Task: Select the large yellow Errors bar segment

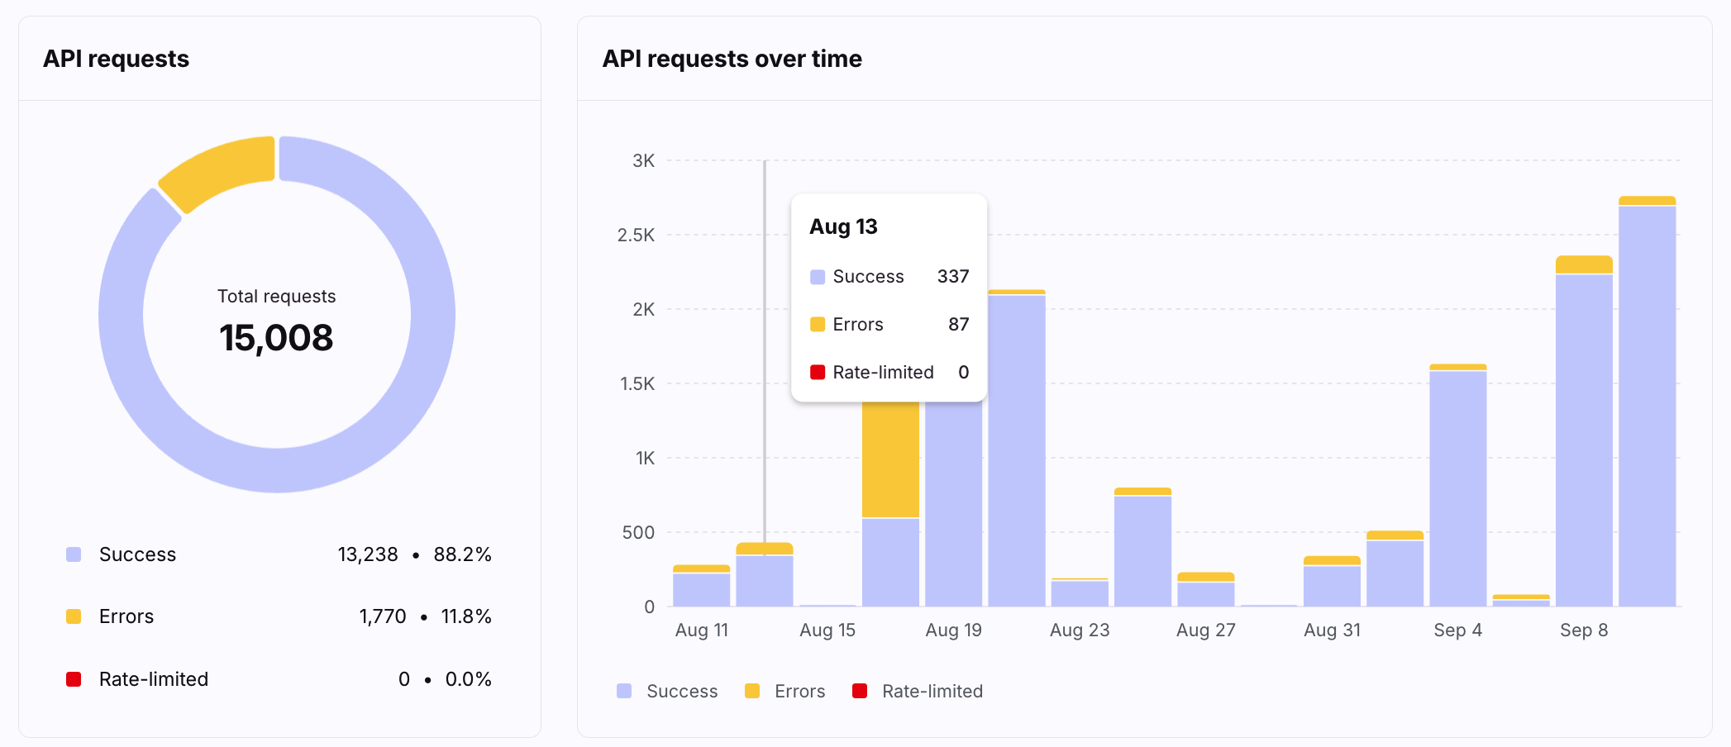Action: tap(890, 459)
